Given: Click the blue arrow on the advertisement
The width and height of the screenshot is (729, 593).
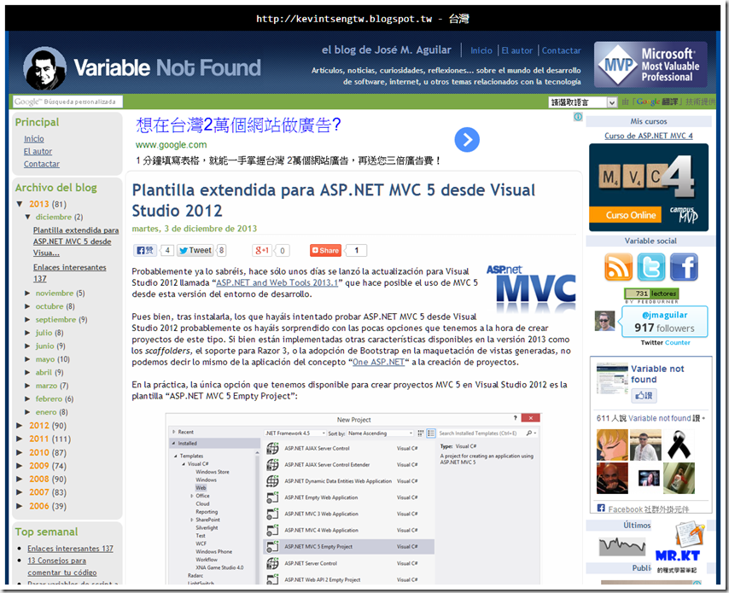Looking at the screenshot, I should pyautogui.click(x=467, y=139).
